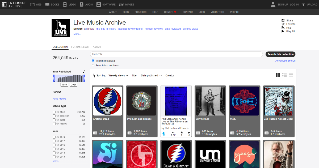319x168 pixels.
Task: Open the Books media icon
Action: coord(47,5)
